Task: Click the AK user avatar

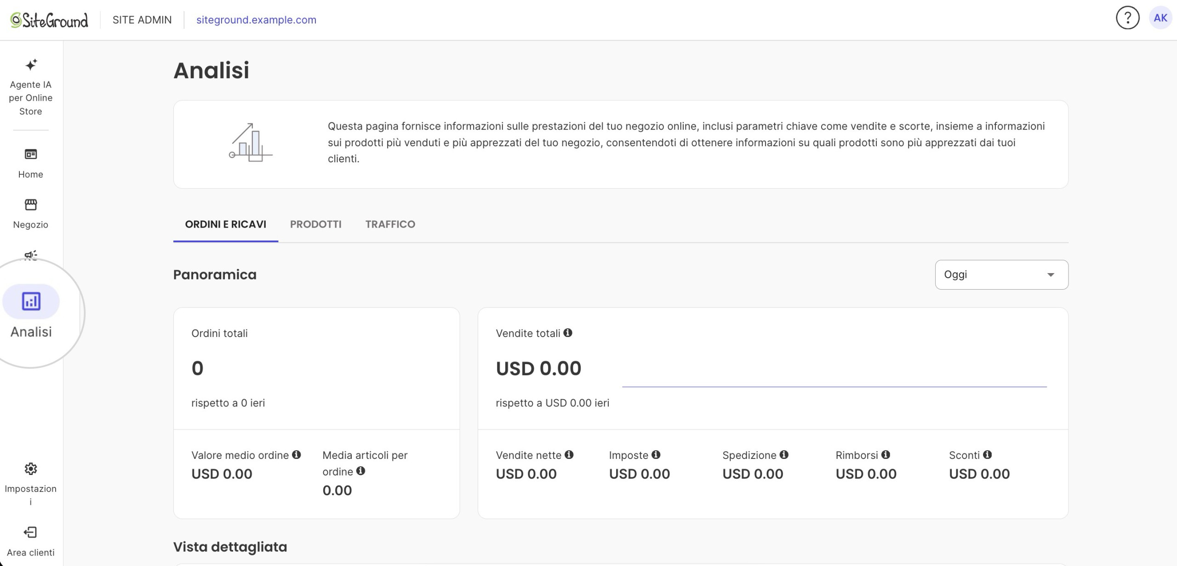Action: (x=1160, y=18)
